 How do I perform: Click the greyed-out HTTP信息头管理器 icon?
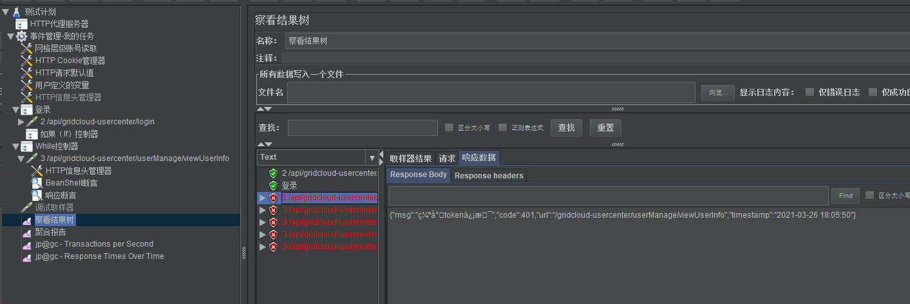(26, 97)
